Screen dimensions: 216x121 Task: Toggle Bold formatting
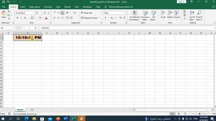coord(17,18)
